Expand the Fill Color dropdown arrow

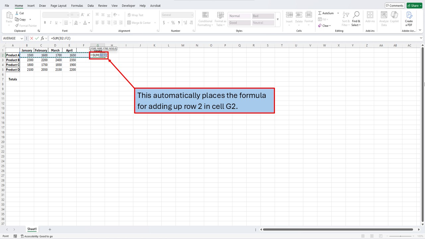point(79,22)
